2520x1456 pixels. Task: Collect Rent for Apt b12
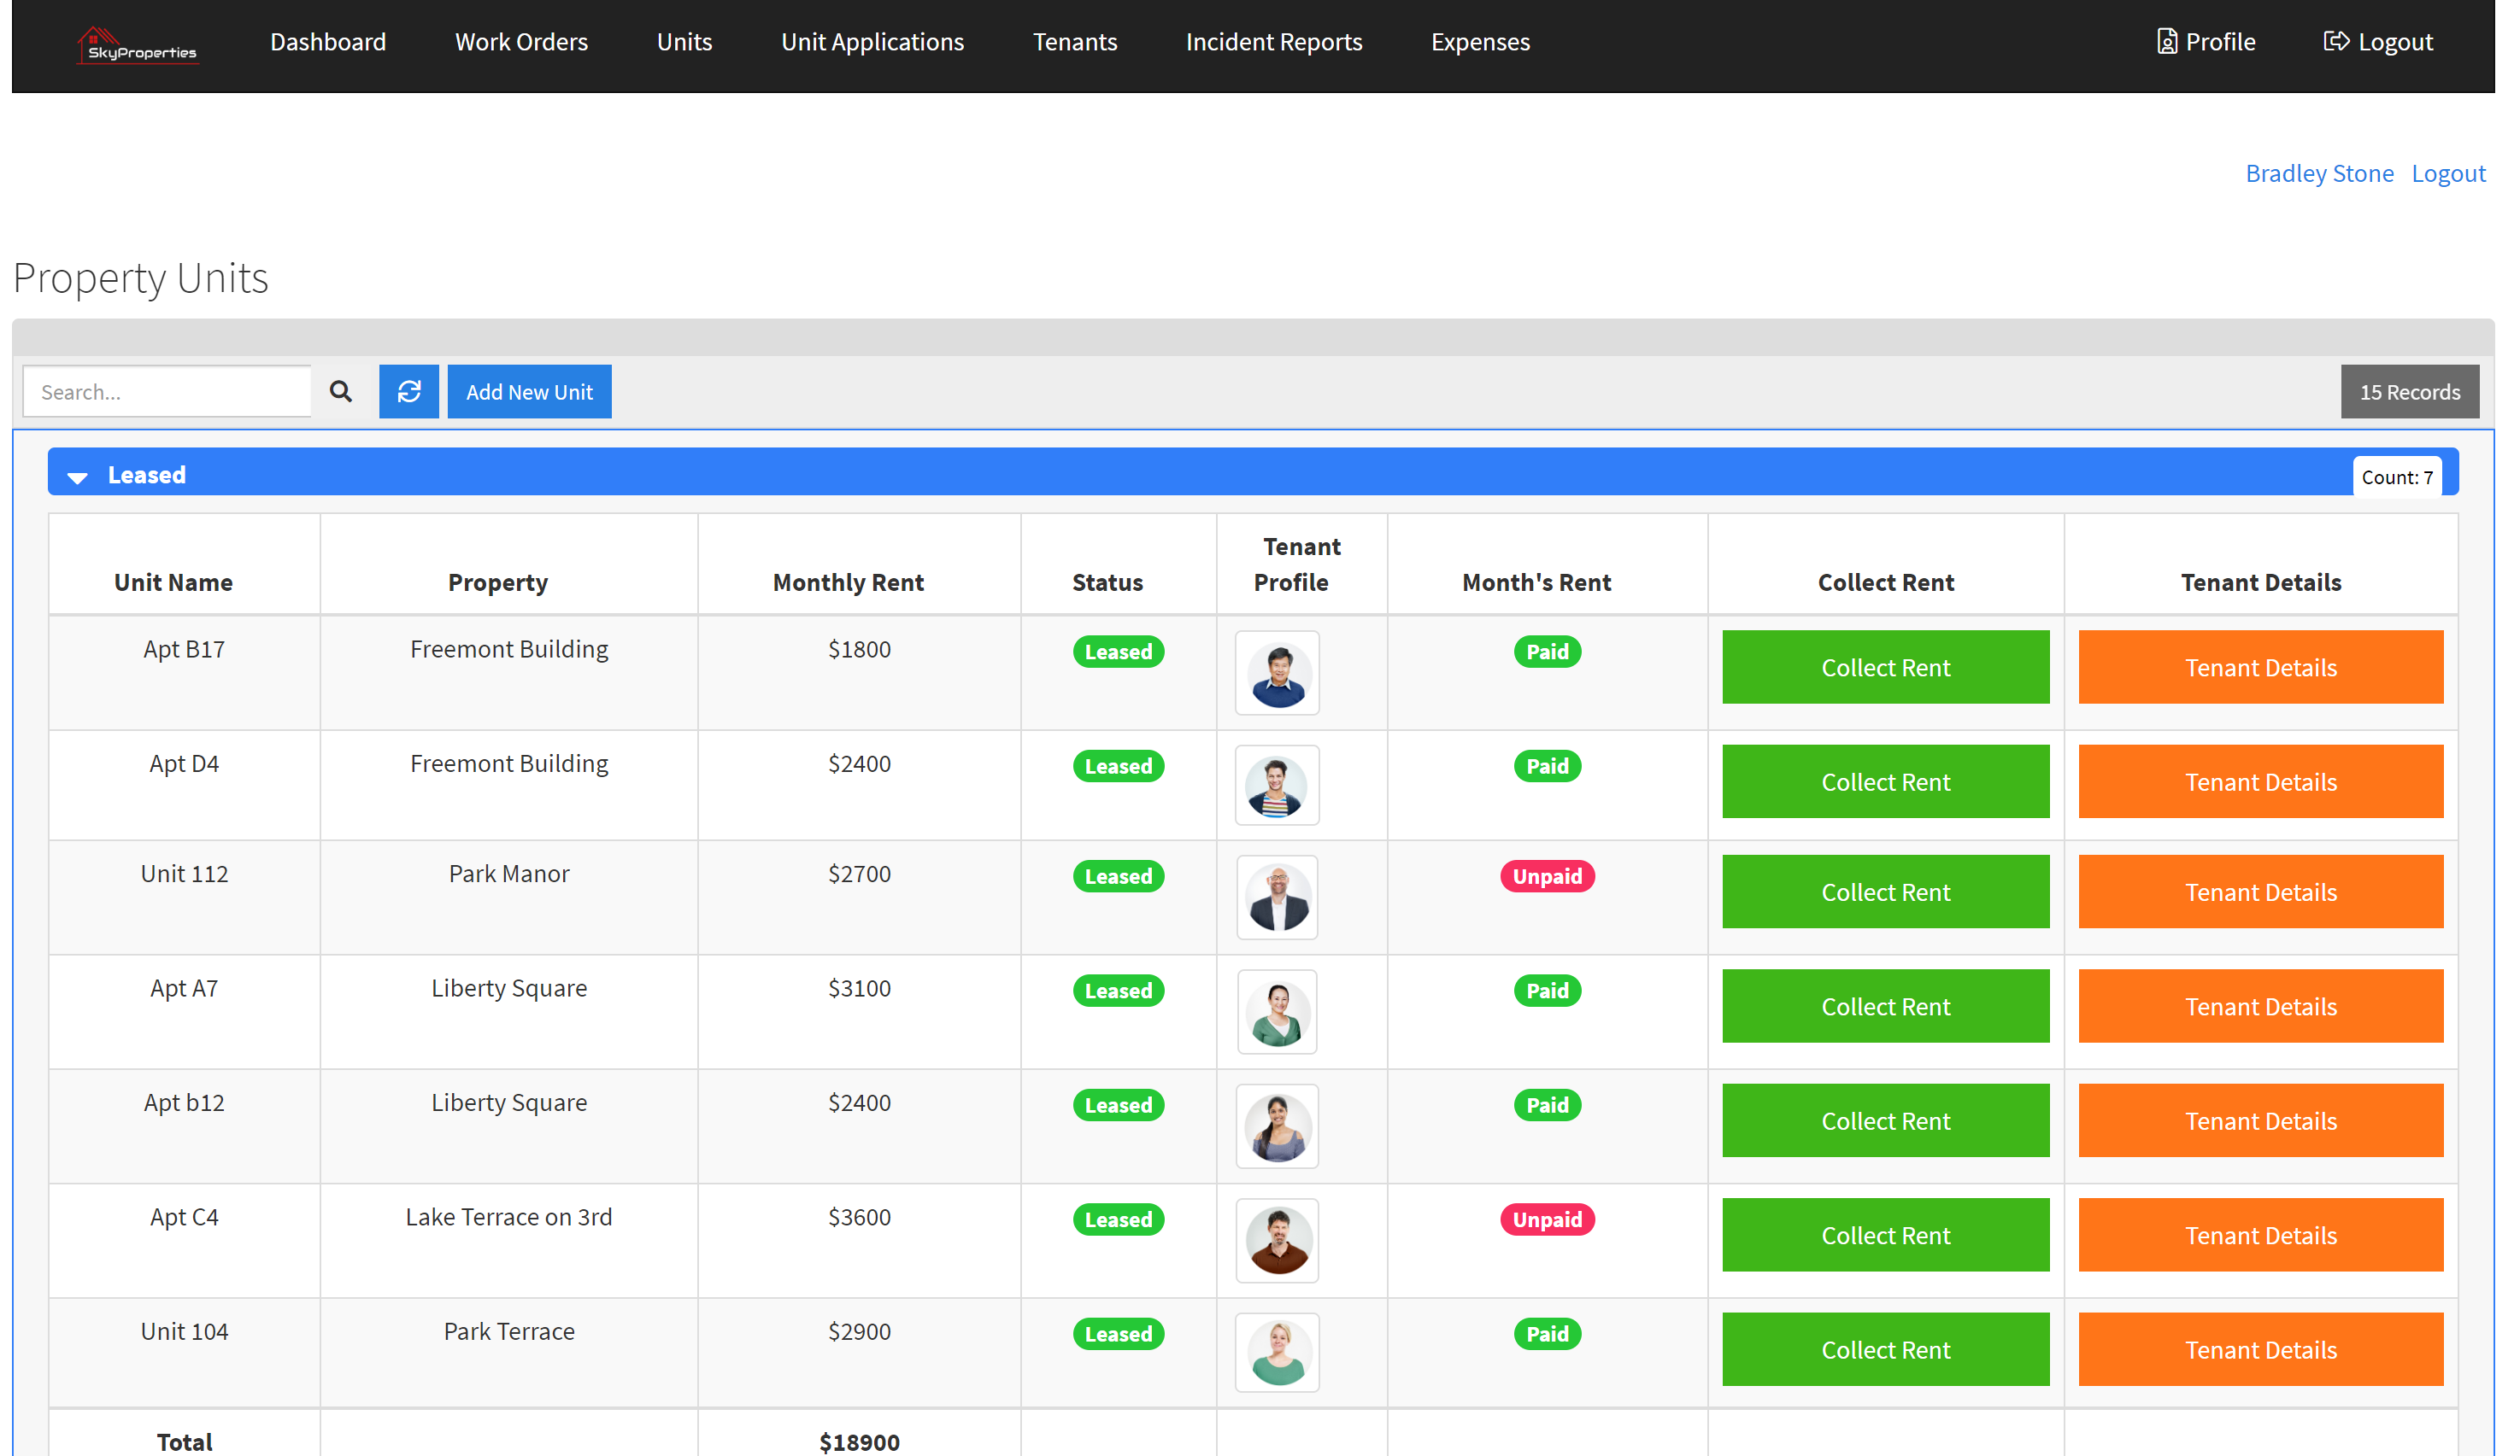(x=1885, y=1121)
